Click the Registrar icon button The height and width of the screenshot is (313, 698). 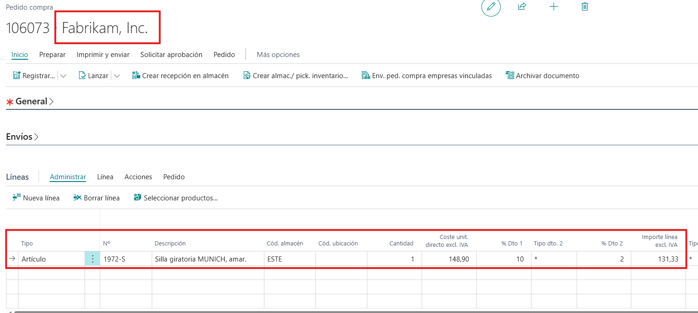tap(17, 75)
